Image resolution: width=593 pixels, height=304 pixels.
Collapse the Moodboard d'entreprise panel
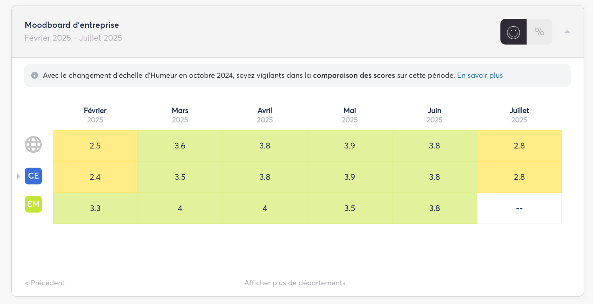pos(567,32)
